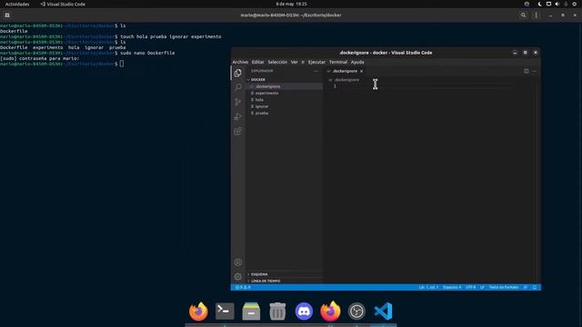
Task: Open the prueba file in Explorer
Action: [285, 113]
